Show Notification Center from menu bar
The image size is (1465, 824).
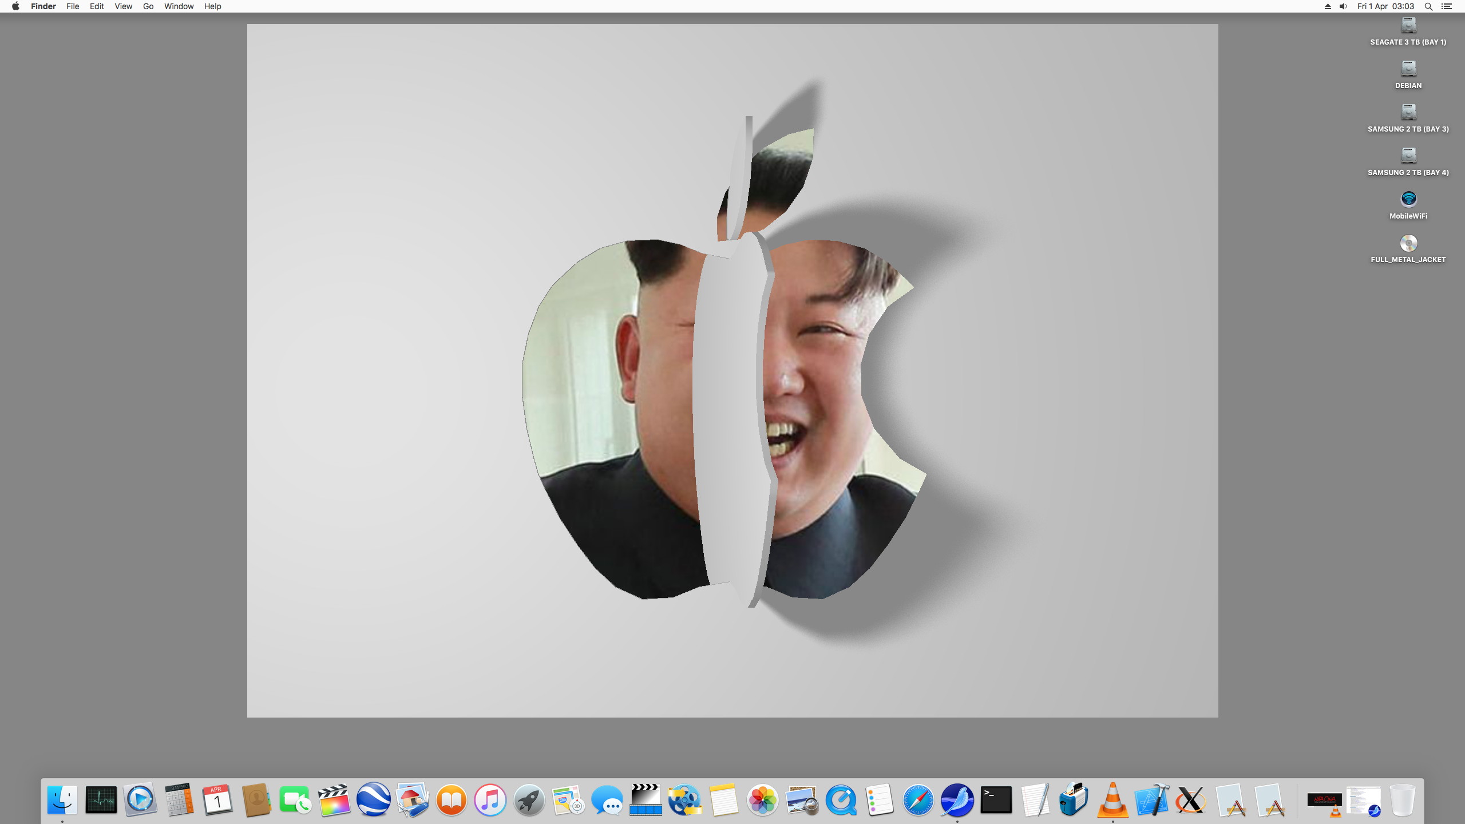coord(1447,6)
